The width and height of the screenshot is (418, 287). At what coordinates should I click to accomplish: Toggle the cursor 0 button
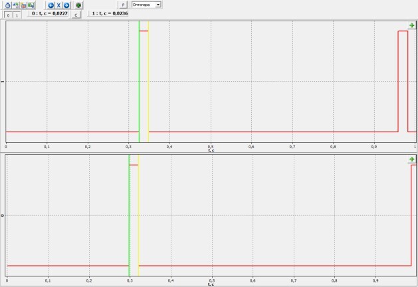tap(9, 13)
